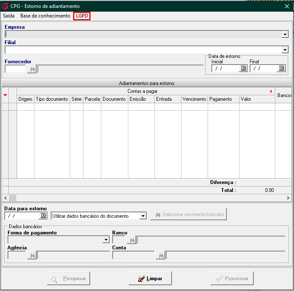This screenshot has height=291, width=294.
Task: Open Base de conhecimento menu
Action: coord(45,16)
